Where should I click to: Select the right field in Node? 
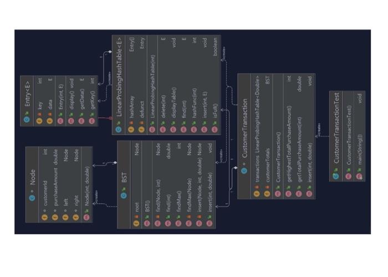tap(76, 200)
